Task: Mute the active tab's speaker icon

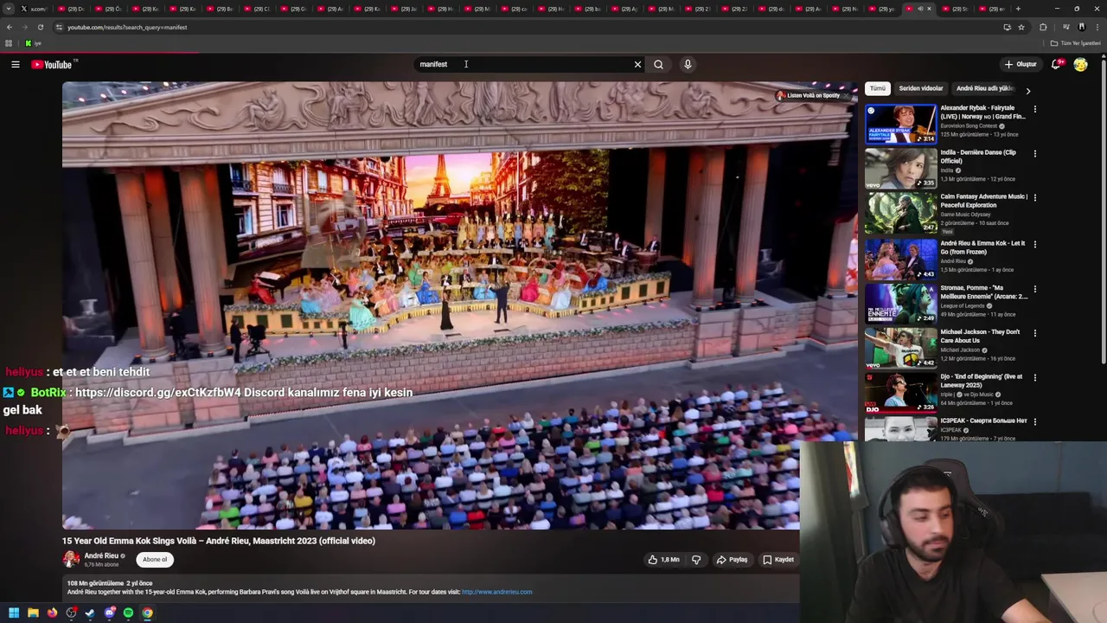Action: point(919,9)
